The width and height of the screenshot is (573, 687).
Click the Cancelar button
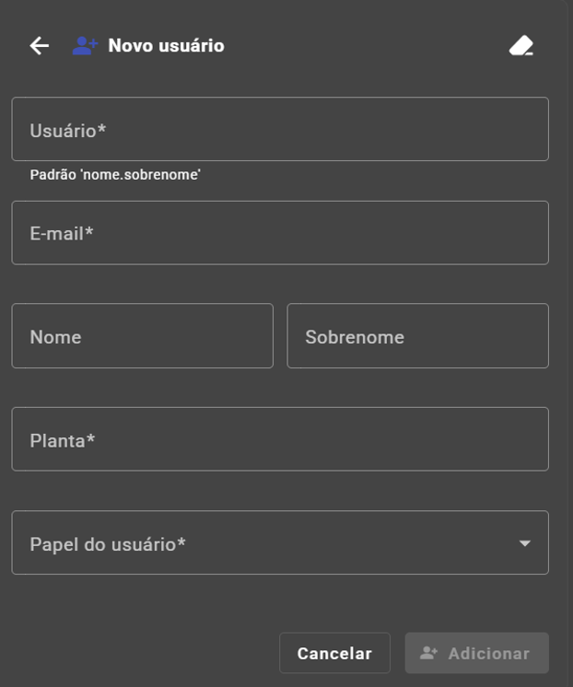(334, 653)
